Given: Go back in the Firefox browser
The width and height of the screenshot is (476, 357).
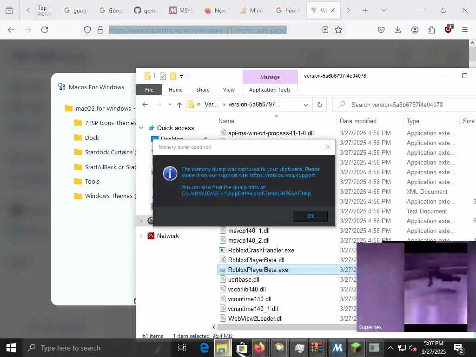Looking at the screenshot, I should point(11,30).
